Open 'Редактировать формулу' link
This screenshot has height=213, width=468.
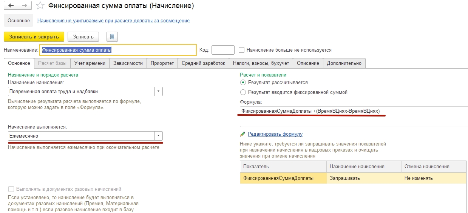pos(275,134)
